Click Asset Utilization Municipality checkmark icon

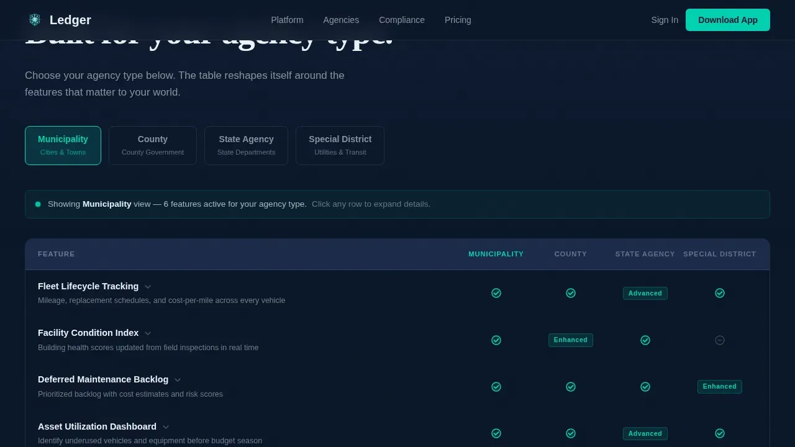496,433
